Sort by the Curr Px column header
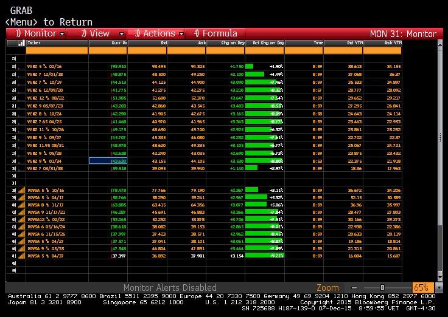 pos(108,43)
